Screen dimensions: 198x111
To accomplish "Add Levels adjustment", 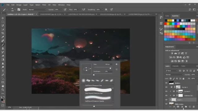I will pos(175,53).
